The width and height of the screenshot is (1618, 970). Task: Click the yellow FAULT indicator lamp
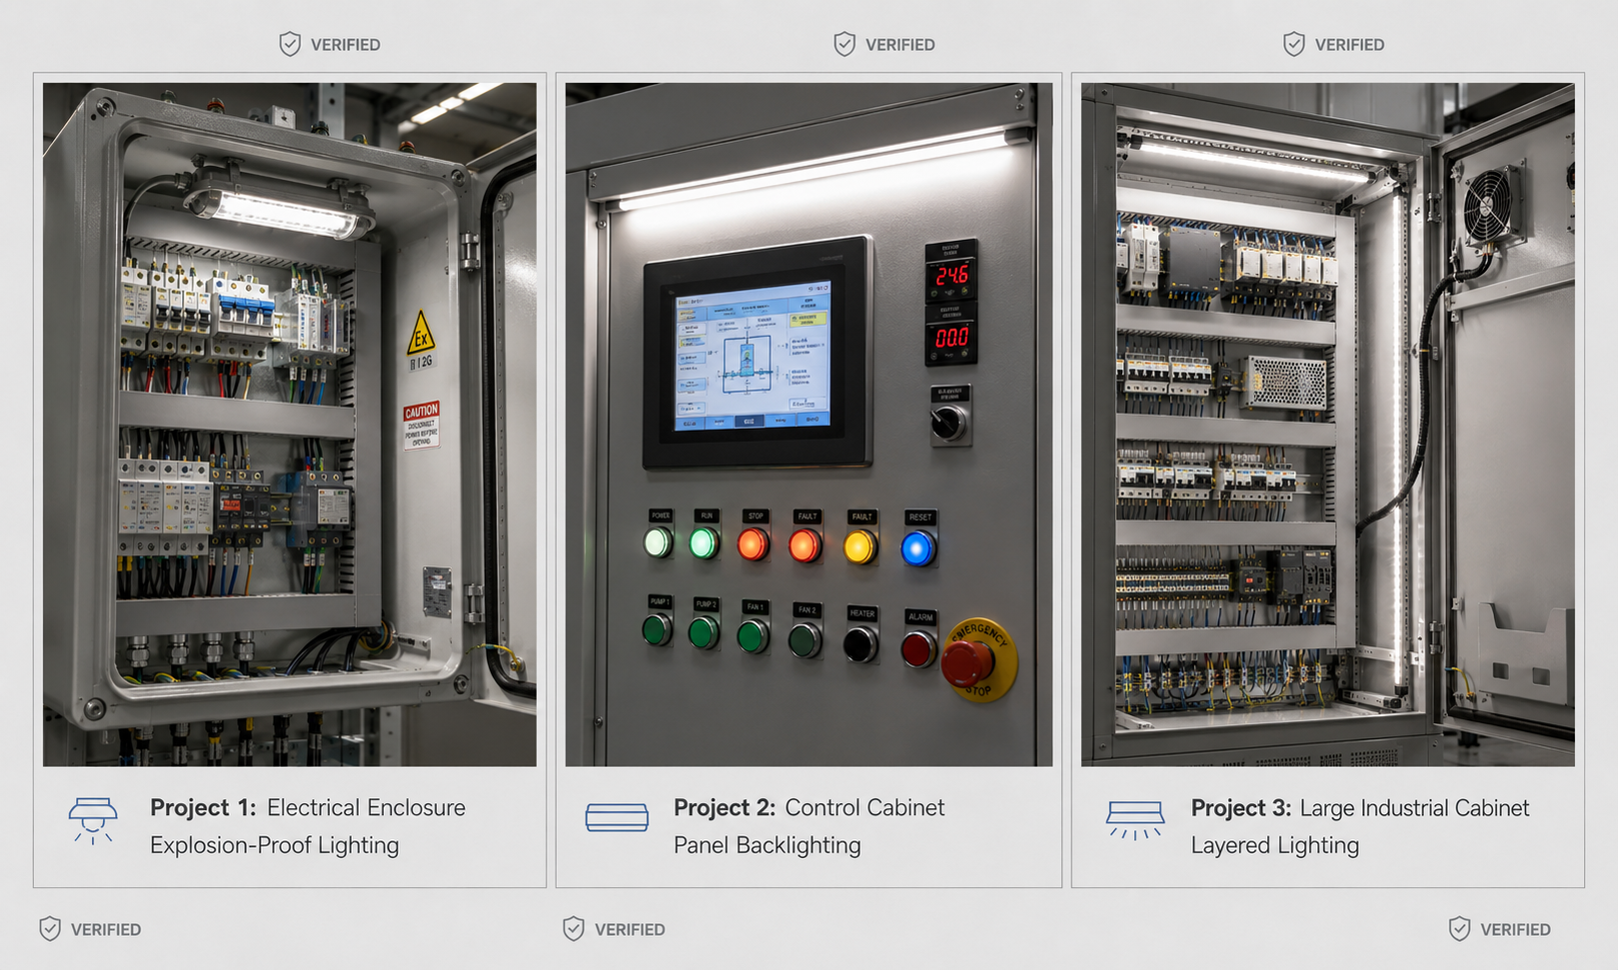860,547
